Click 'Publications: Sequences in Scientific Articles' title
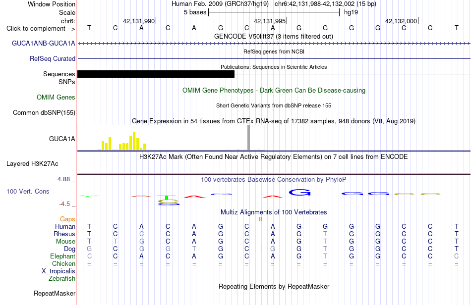471x305 pixels. pyautogui.click(x=274, y=67)
